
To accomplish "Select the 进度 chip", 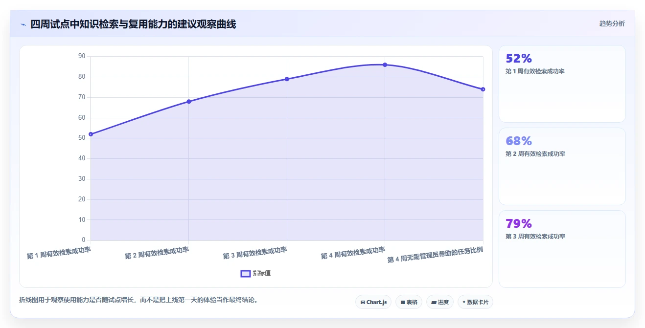I will click(x=440, y=302).
